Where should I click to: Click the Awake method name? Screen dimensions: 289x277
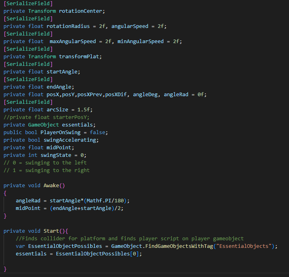[51, 186]
